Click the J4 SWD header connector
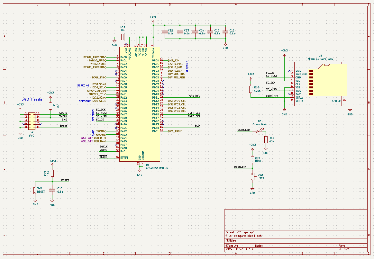The image size is (374, 259). tap(32, 120)
